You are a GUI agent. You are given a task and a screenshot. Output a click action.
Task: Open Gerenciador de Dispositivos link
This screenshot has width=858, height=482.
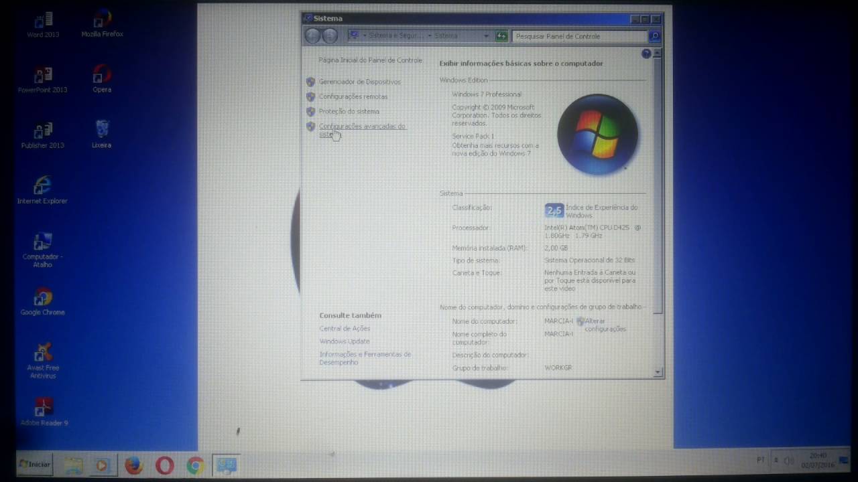point(360,82)
